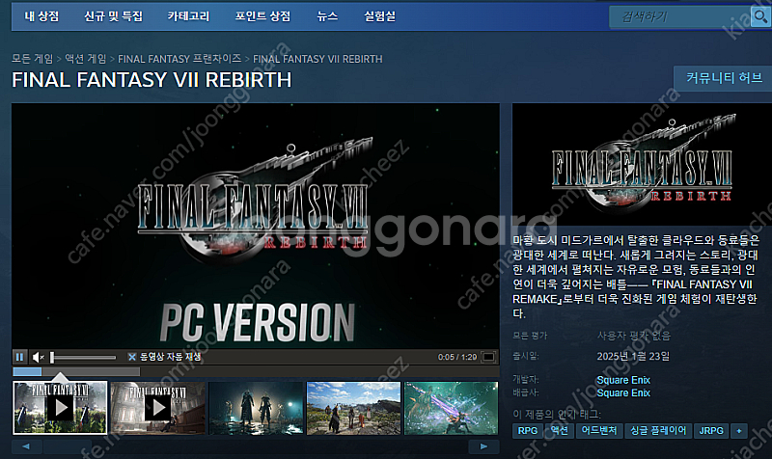
Task: Open 뉴스 menu
Action: (327, 16)
